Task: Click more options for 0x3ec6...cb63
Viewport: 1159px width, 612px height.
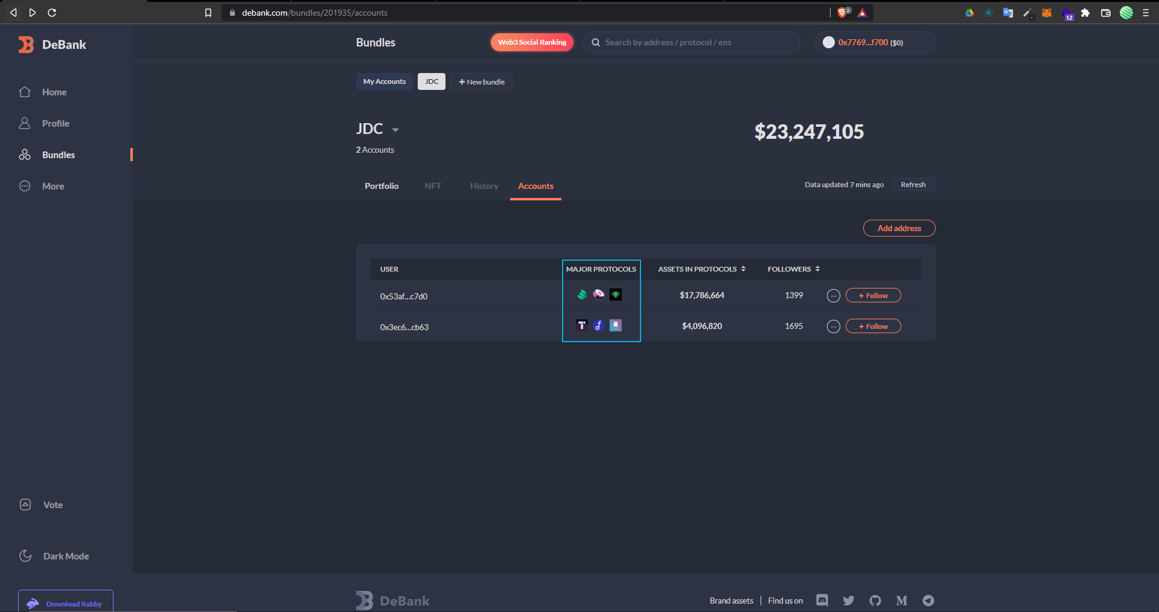Action: click(833, 327)
